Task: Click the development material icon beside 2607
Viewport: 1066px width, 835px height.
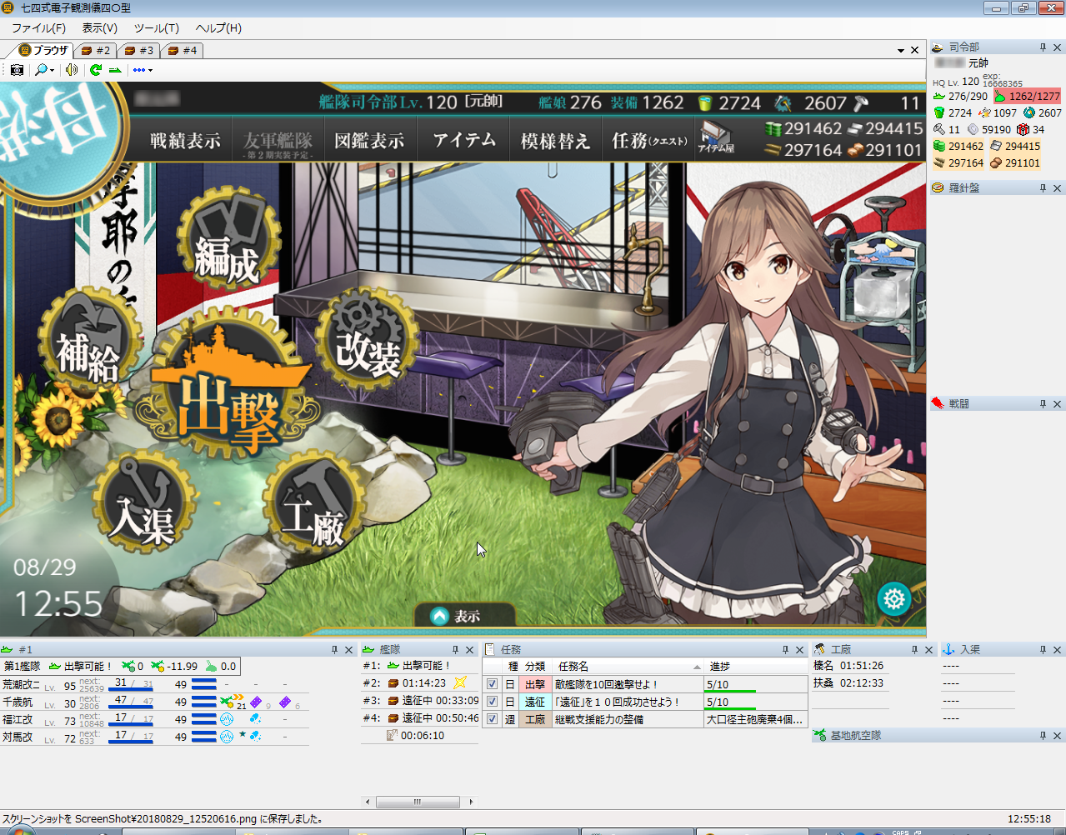Action: [x=1029, y=113]
